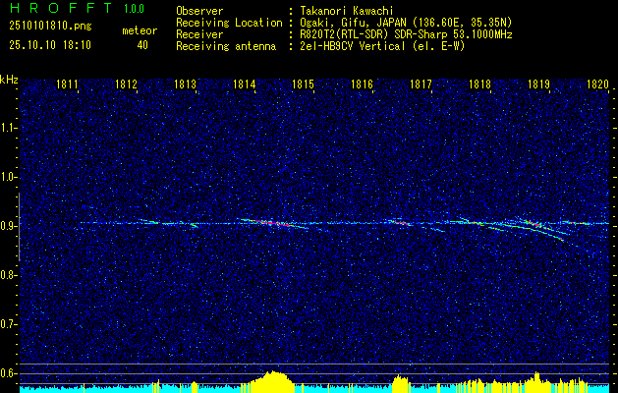This screenshot has height=393, width=618.
Task: Click the red meteor echo after 1814
Action: point(272,223)
